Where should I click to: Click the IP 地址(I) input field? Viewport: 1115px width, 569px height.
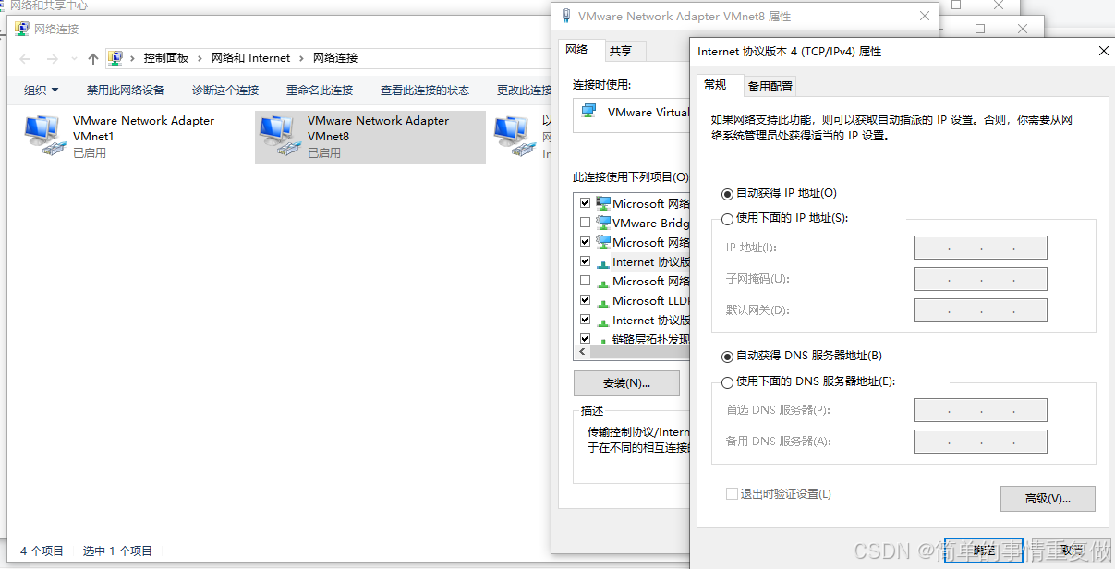point(980,248)
